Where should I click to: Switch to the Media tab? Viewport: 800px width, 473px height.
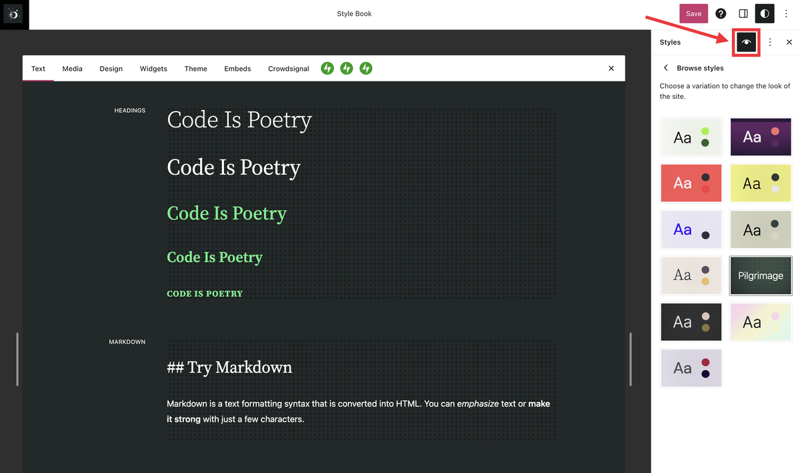click(x=72, y=69)
